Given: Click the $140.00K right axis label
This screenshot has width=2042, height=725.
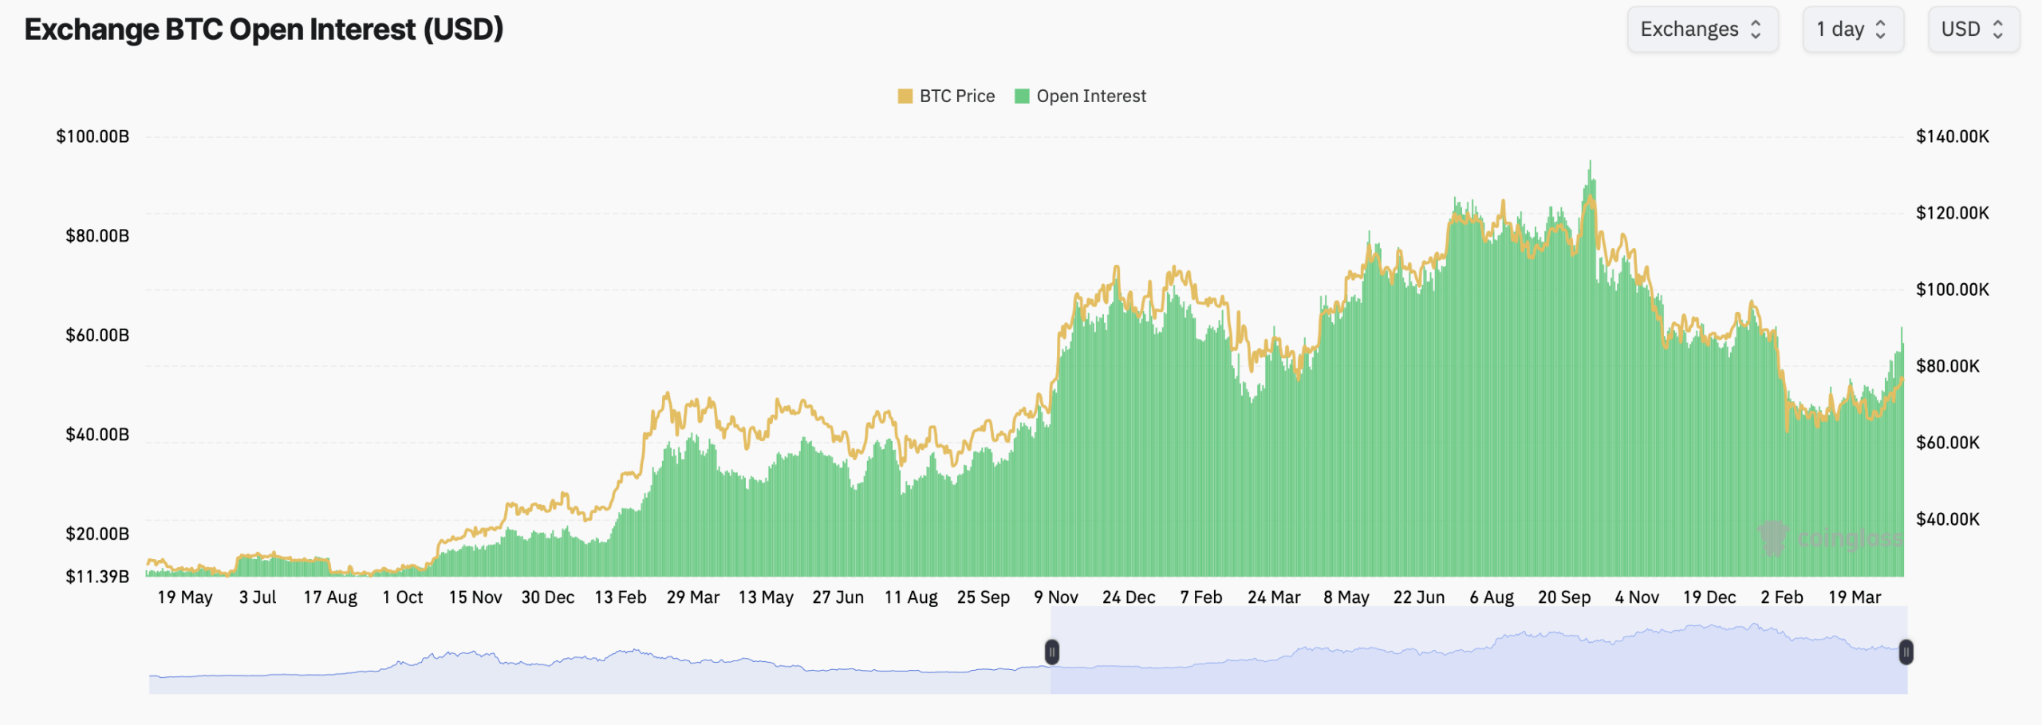Looking at the screenshot, I should point(1952,136).
